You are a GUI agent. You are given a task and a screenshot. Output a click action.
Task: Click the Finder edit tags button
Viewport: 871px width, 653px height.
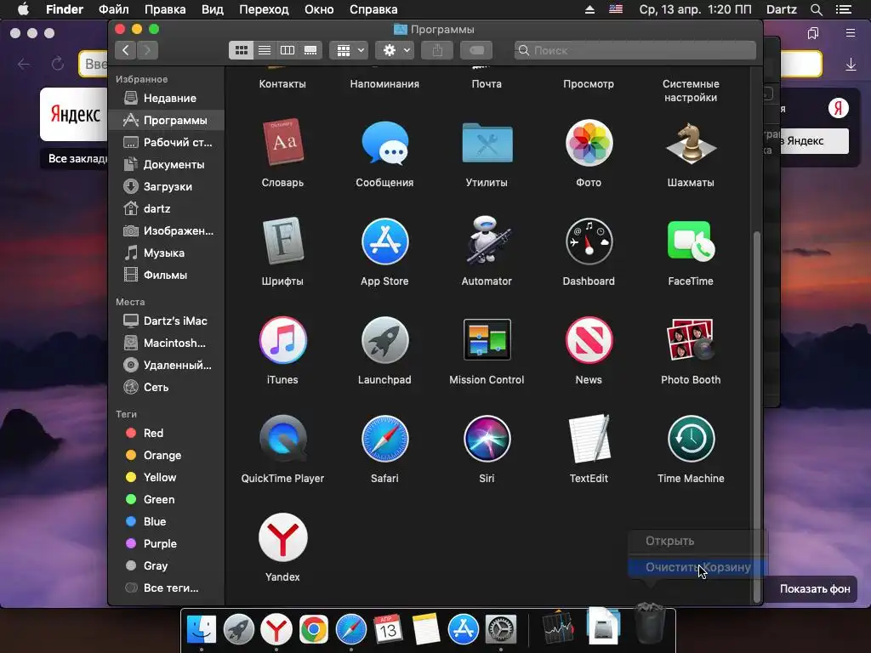(476, 50)
